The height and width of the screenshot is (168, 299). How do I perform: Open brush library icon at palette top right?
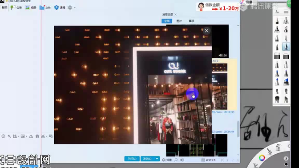pyautogui.click(x=286, y=12)
